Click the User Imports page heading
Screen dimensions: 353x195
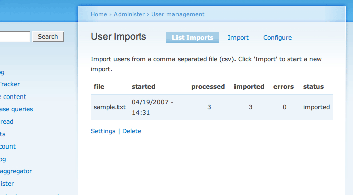(x=119, y=37)
